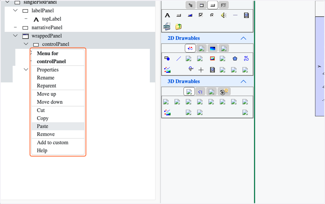325x204 pixels.
Task: Select the radio button element icon
Action: tap(212, 15)
